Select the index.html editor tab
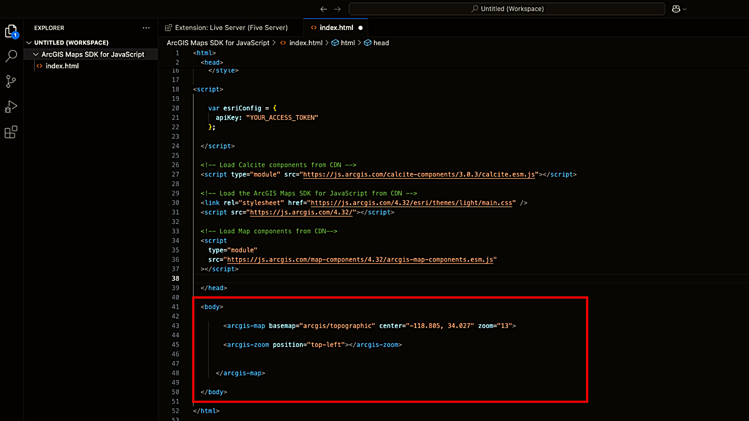749x421 pixels. click(x=336, y=28)
